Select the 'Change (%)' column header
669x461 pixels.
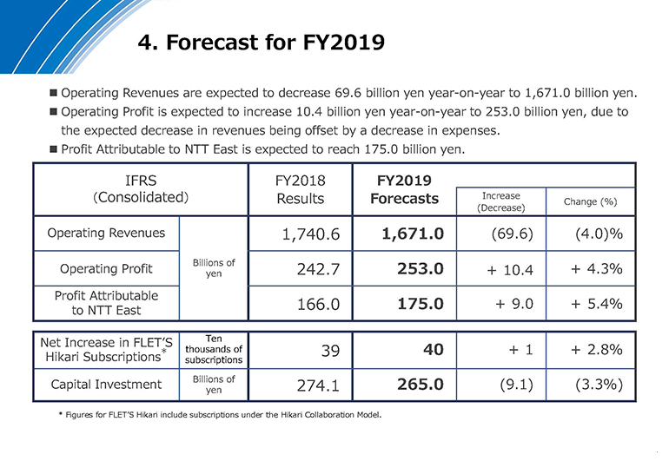(x=591, y=201)
